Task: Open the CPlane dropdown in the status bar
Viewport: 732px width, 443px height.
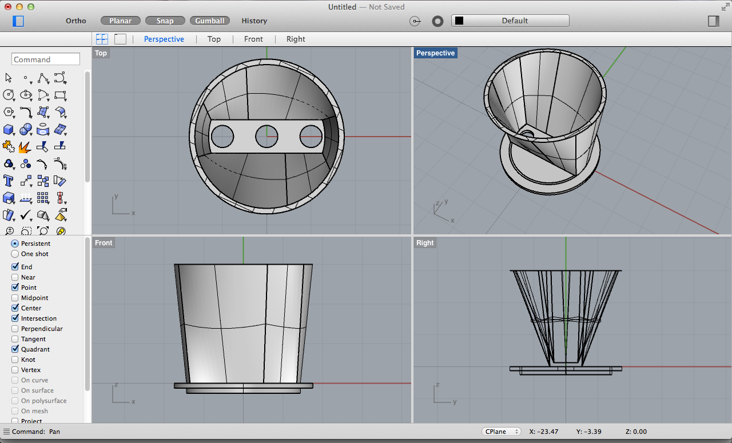Action: 502,431
